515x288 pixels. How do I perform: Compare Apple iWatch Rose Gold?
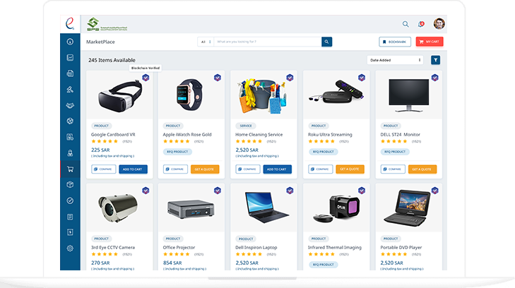coord(175,169)
